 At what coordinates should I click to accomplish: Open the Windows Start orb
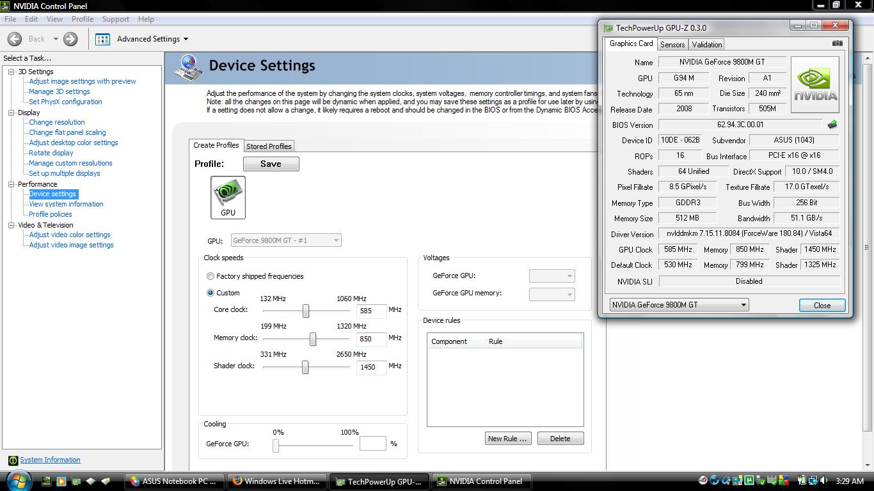click(x=19, y=480)
